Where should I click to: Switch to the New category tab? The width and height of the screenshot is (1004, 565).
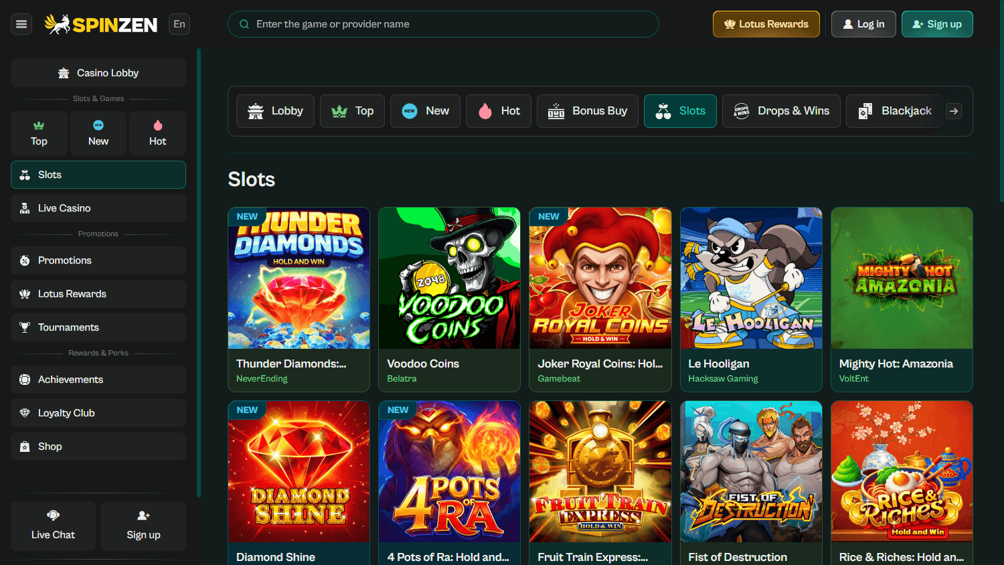pos(425,111)
